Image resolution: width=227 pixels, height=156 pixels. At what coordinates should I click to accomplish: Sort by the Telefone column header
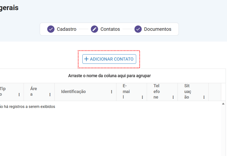pos(157,91)
